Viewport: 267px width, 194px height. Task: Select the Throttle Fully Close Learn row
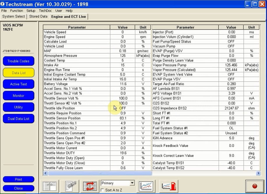click(97, 168)
